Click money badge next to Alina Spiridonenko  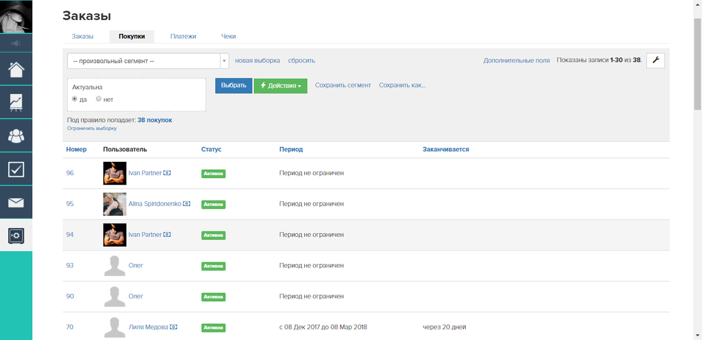coord(187,204)
